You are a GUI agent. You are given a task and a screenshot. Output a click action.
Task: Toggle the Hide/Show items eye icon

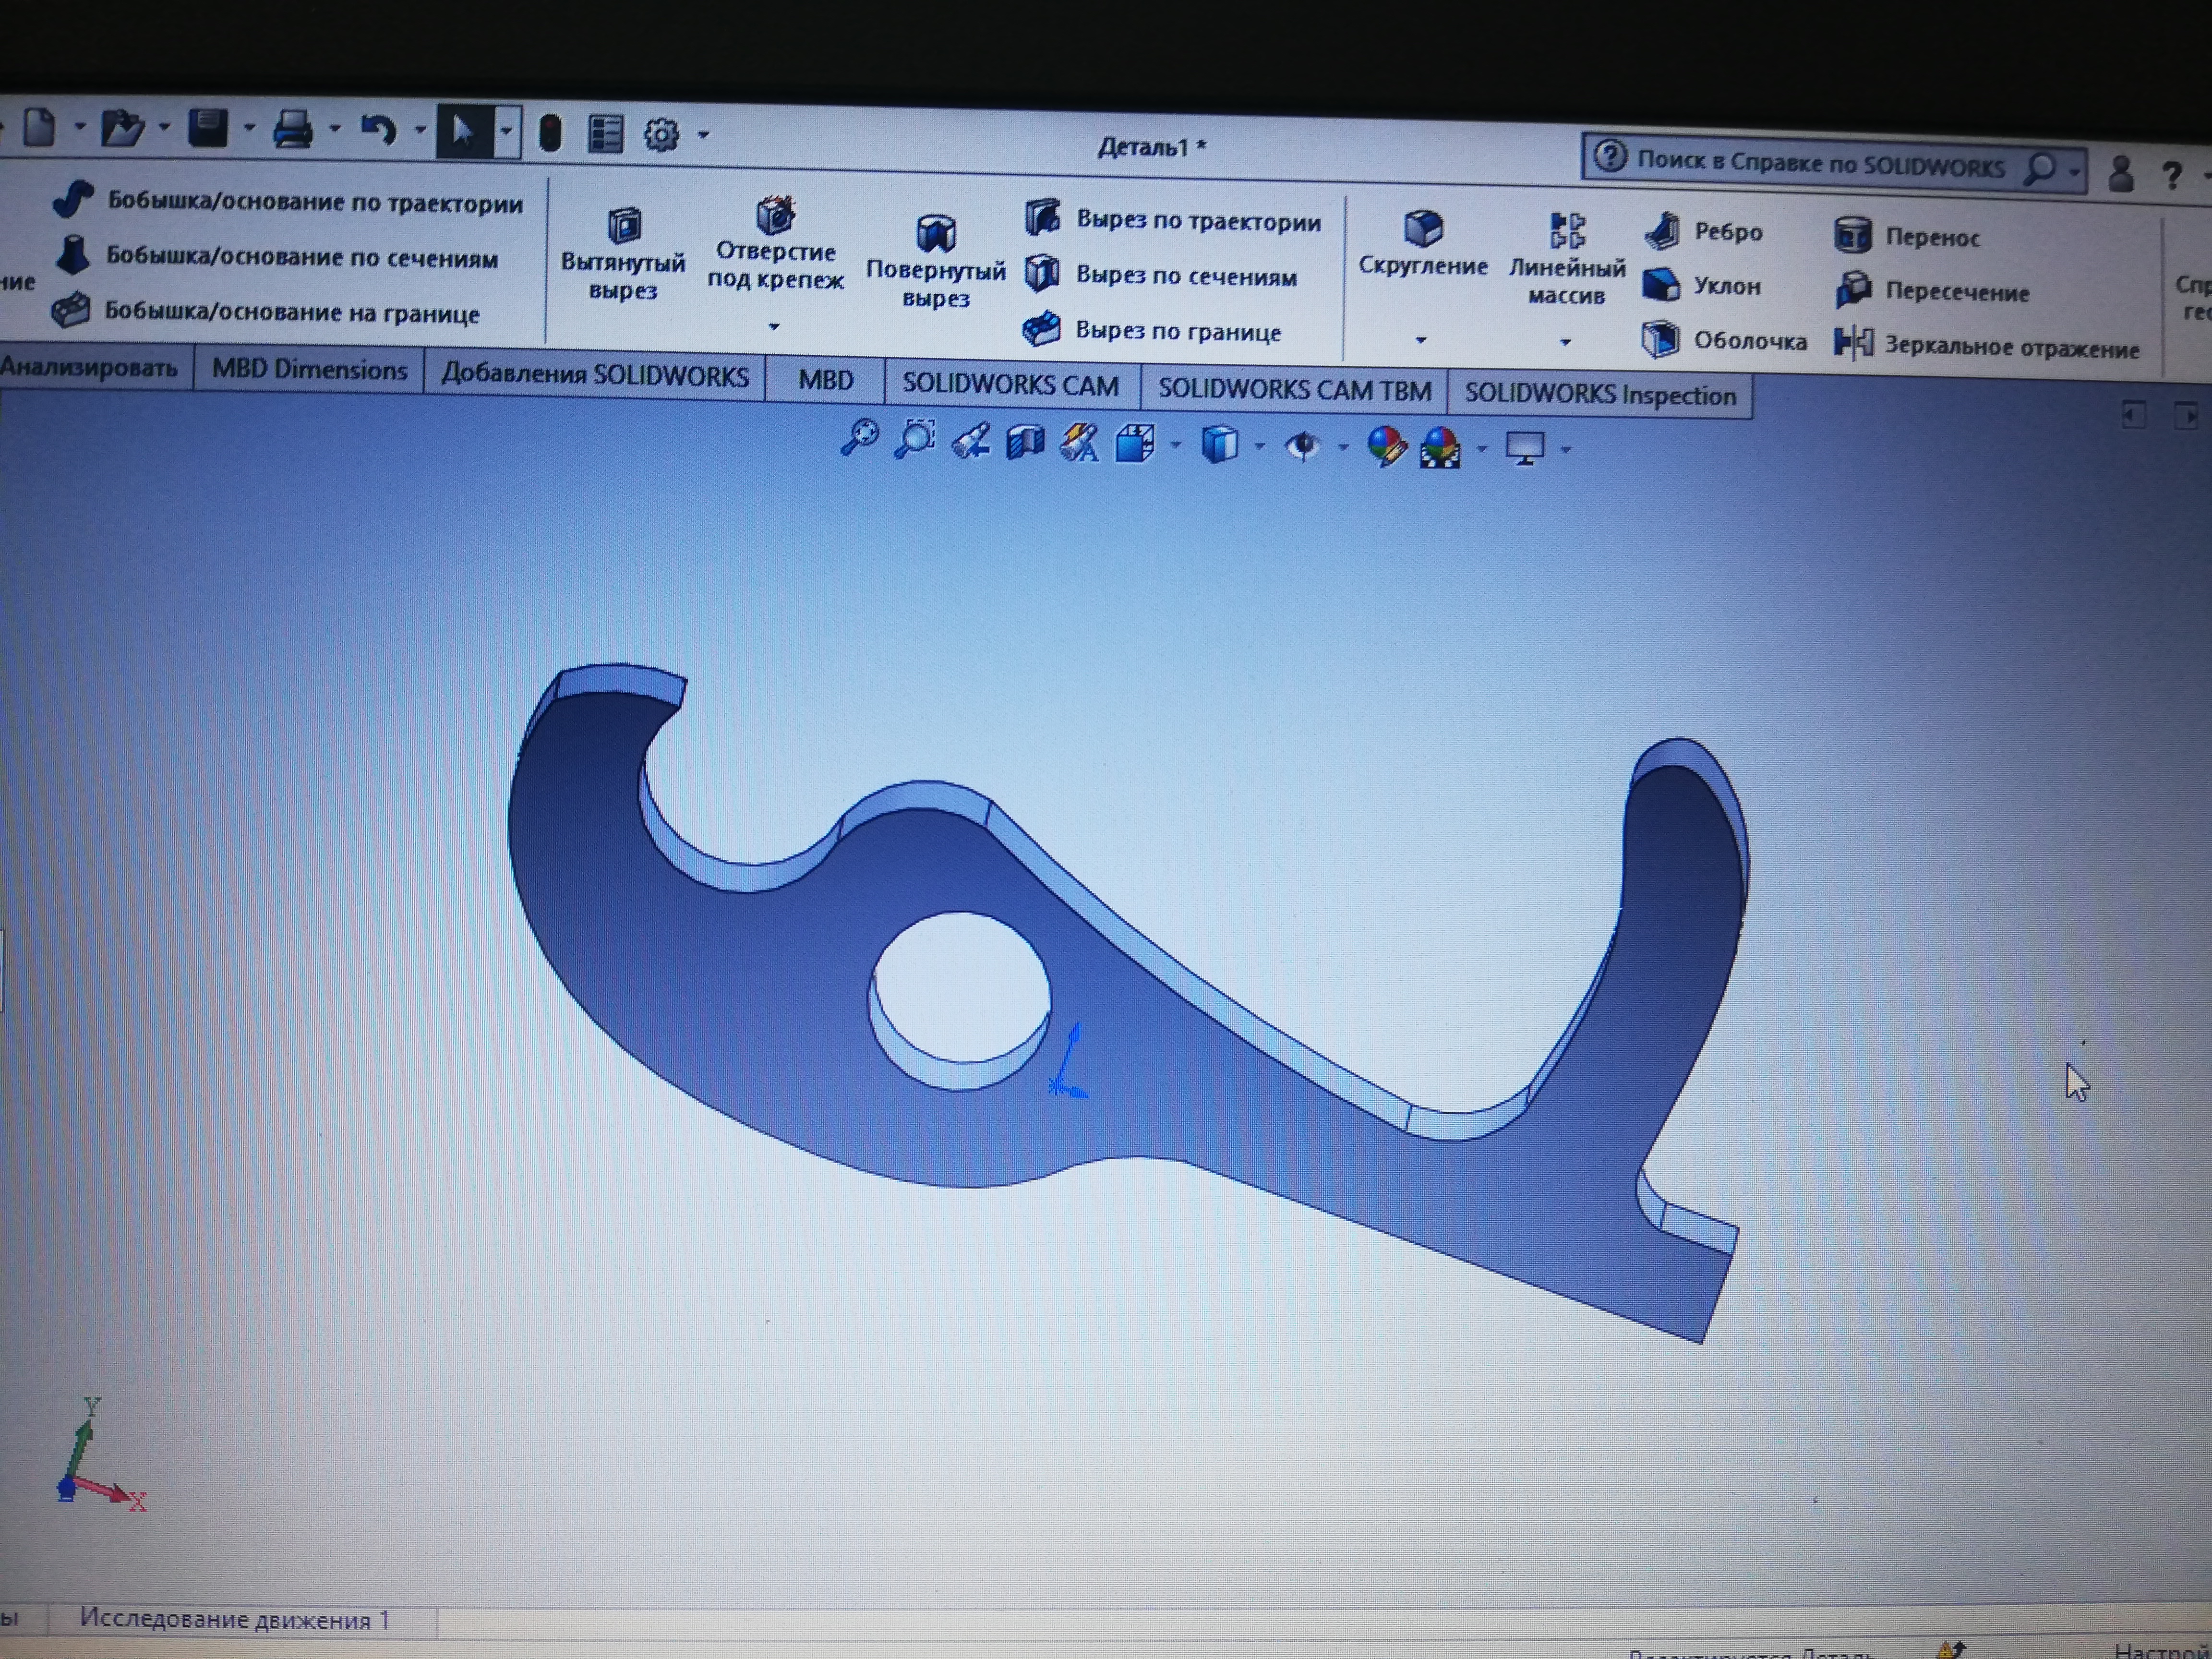click(1301, 445)
